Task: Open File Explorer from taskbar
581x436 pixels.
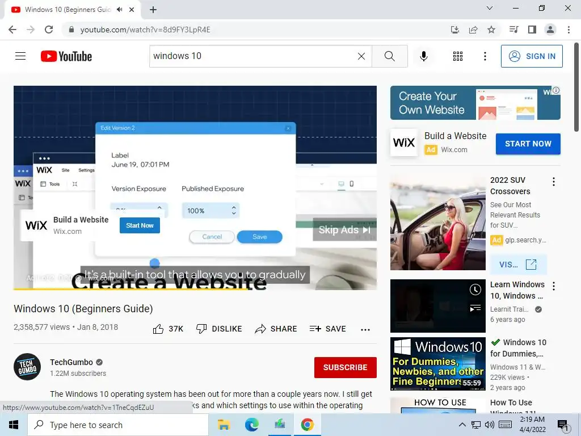Action: click(x=224, y=425)
